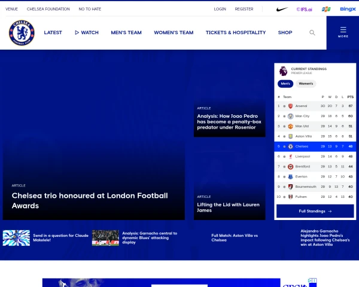The image size is (359, 287).
Task: Click the Premier League lion logo
Action: 283,71
